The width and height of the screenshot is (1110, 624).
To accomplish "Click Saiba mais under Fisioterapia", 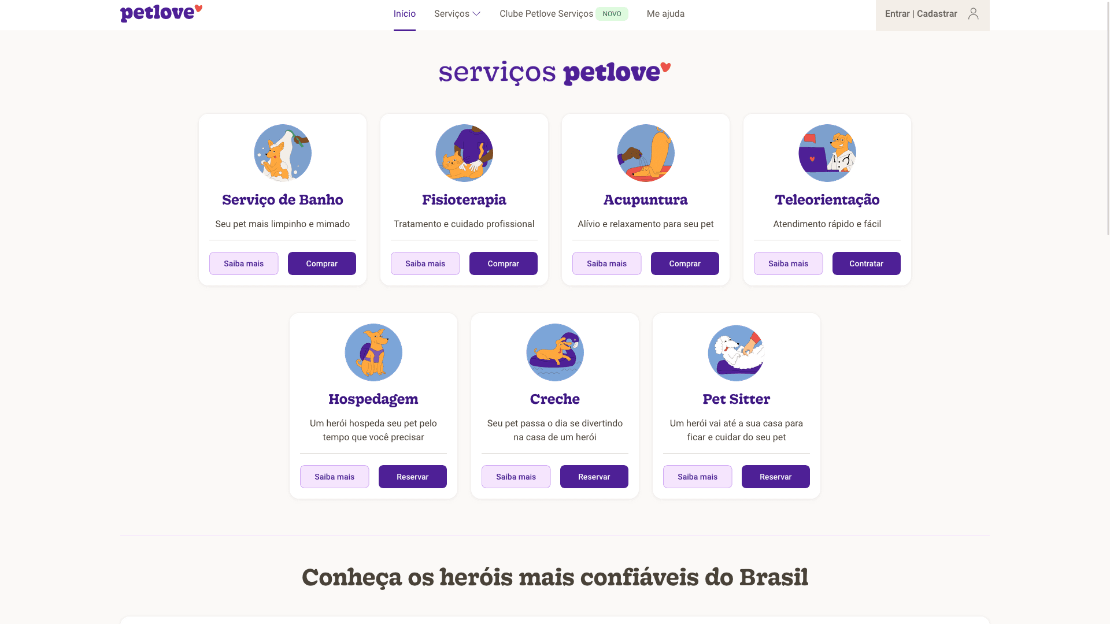I will coord(425,263).
